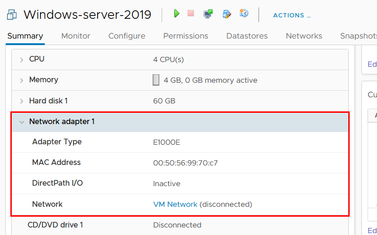Image resolution: width=377 pixels, height=235 pixels.
Task: Expand the Hard disk 1 chevron
Action: pos(22,101)
